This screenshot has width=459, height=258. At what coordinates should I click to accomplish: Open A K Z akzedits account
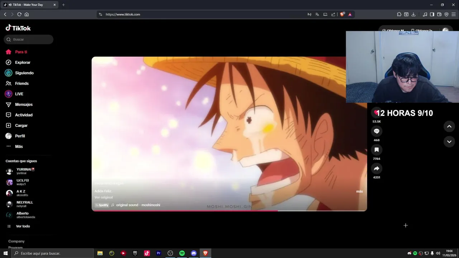[x=17, y=193]
